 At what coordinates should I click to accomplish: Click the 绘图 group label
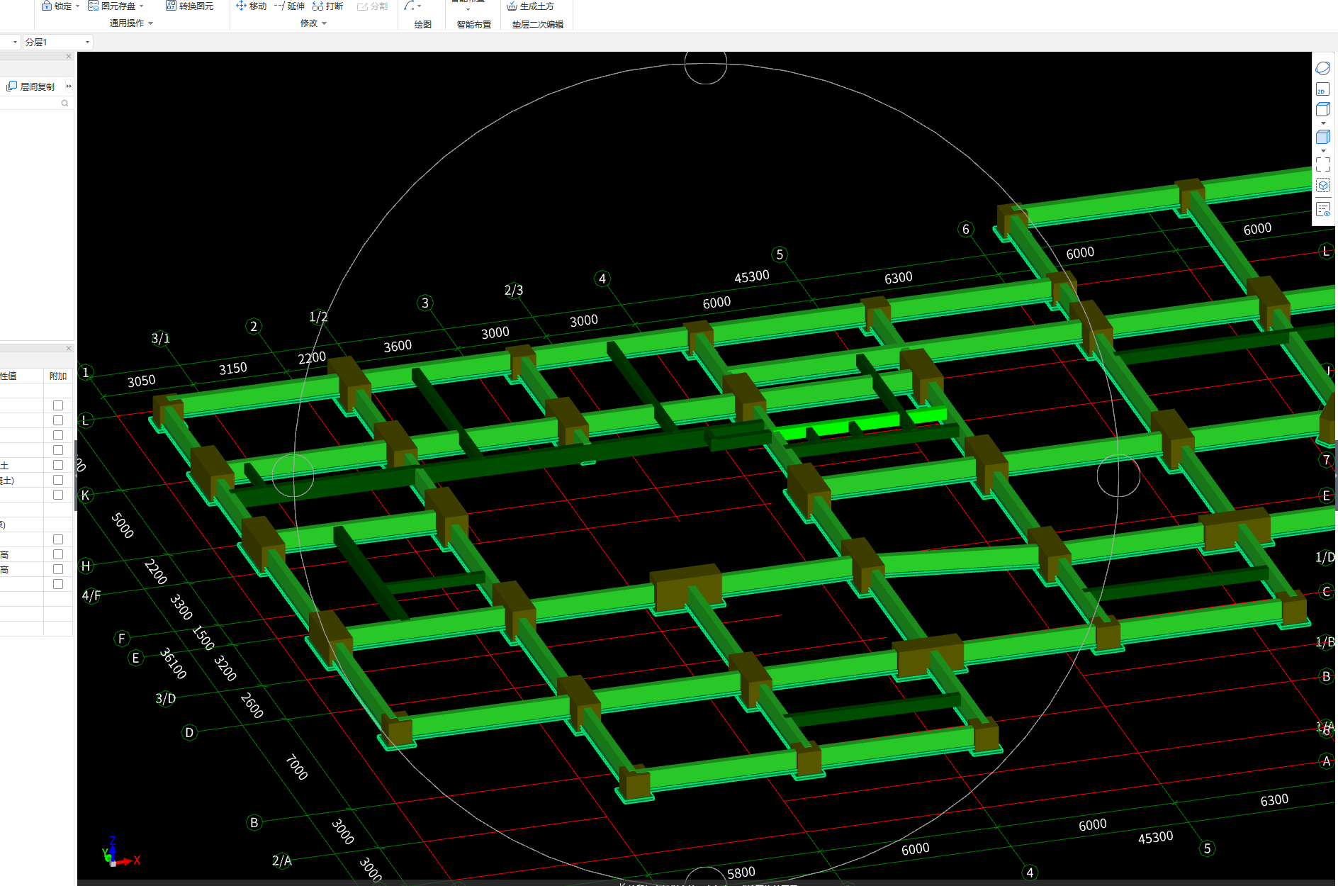point(423,24)
